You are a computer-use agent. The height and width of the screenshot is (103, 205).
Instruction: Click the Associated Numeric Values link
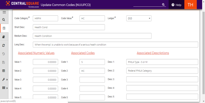pyautogui.click(x=36, y=53)
